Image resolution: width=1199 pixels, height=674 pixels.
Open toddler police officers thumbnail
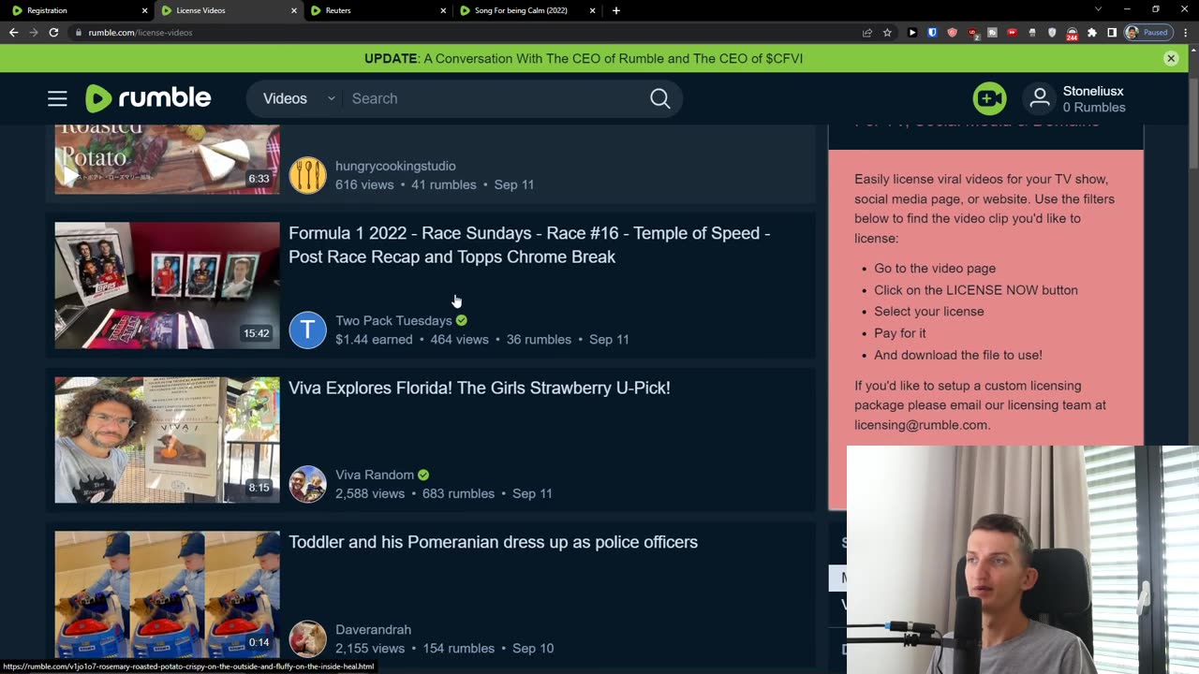pyautogui.click(x=167, y=594)
